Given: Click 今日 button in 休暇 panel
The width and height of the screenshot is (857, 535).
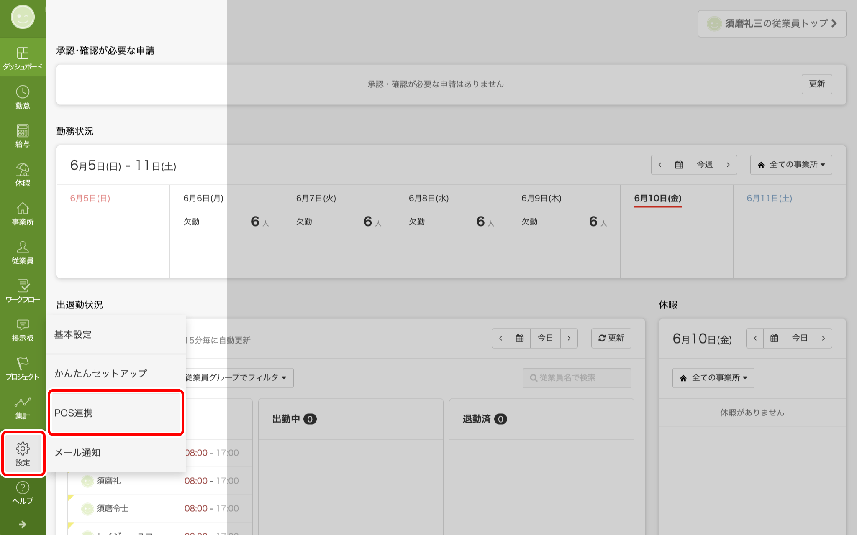Looking at the screenshot, I should [800, 338].
